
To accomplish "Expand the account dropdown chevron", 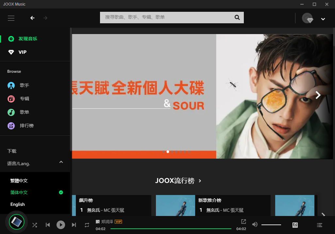I will point(323,19).
